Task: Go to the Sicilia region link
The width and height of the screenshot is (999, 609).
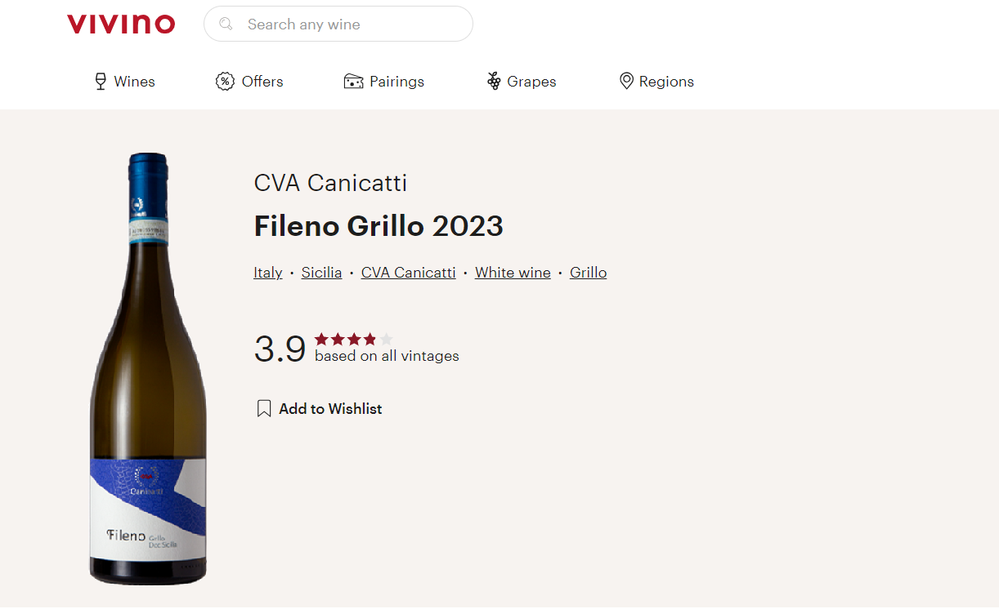Action: click(321, 273)
